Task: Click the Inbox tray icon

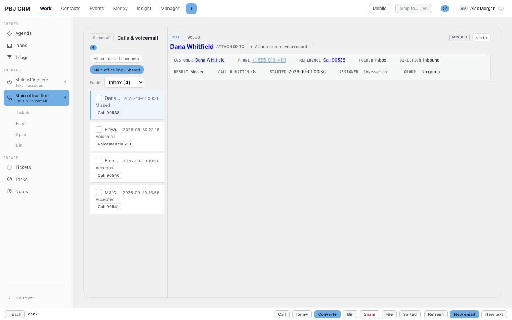Action: click(x=10, y=46)
